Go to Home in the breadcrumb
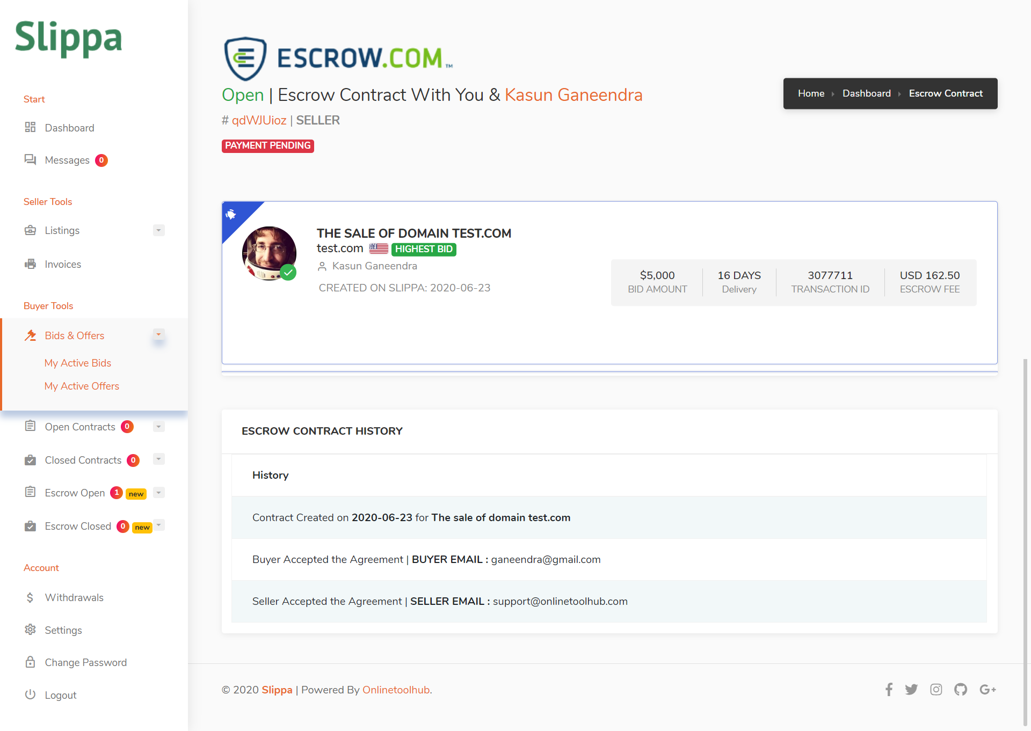Screen dimensions: 1031x731 (811, 93)
